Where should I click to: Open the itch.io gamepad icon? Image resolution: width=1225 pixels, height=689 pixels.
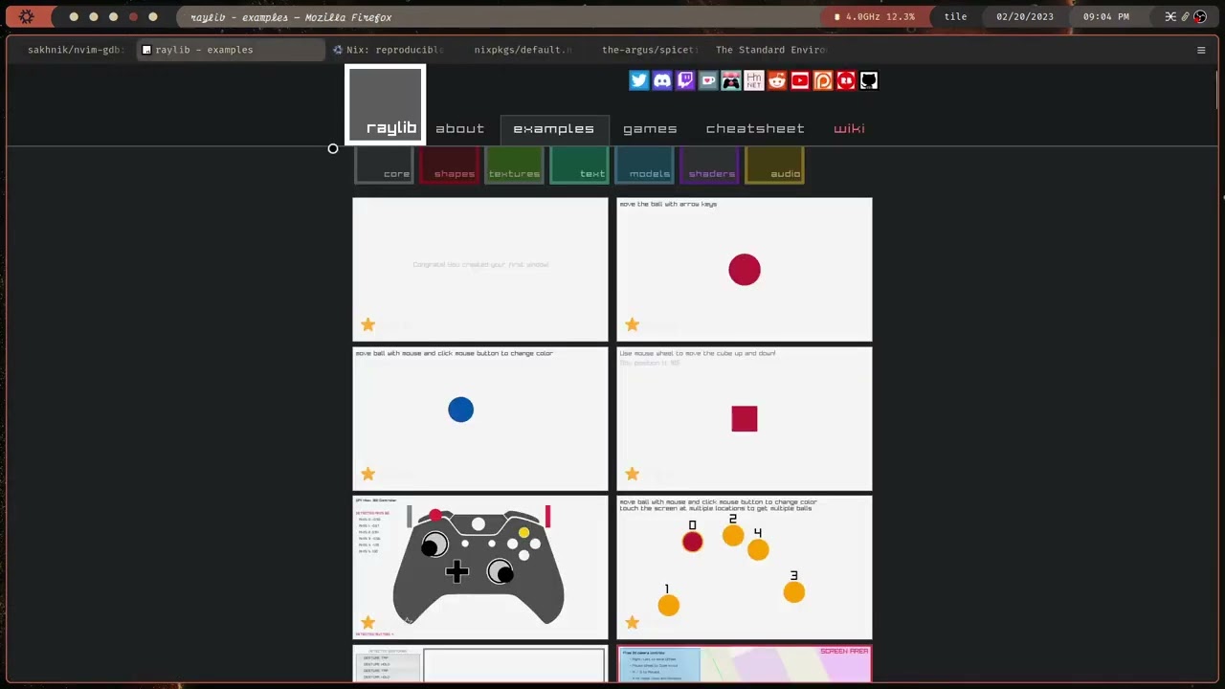(730, 80)
